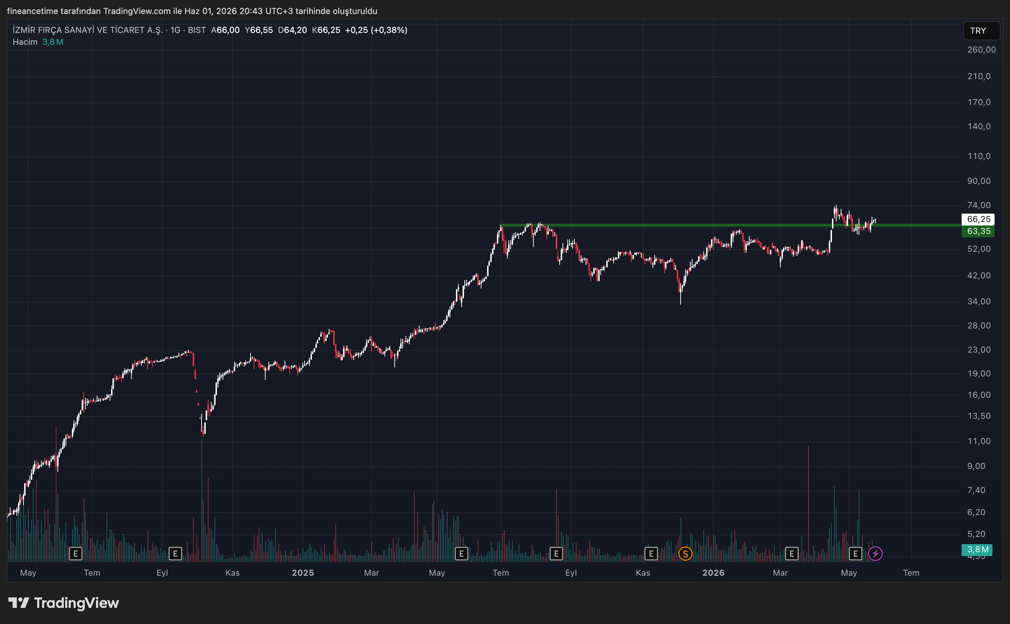Click the 2025 label on time axis
This screenshot has width=1010, height=624.
[x=303, y=573]
